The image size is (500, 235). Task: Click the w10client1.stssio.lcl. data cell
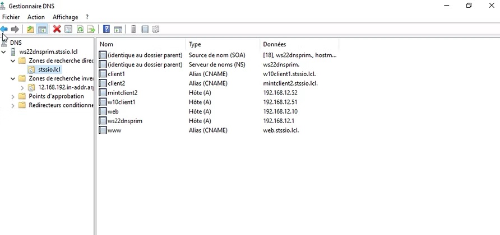tap(289, 74)
